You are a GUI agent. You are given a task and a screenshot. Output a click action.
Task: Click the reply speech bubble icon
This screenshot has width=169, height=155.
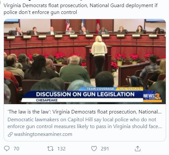tap(7, 149)
